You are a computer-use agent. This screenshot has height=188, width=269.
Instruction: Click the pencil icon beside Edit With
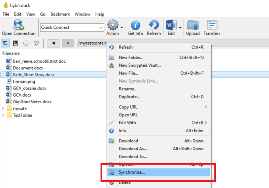(x=111, y=123)
